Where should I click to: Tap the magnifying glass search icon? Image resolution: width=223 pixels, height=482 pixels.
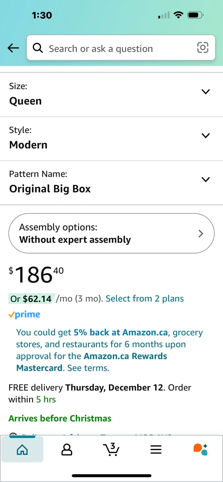click(x=38, y=48)
